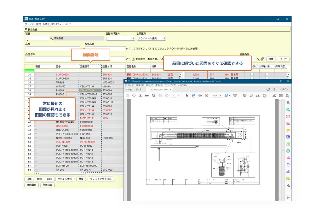
Task: Switch to ツール tab in Acrobat Reader
Action: 139,90
